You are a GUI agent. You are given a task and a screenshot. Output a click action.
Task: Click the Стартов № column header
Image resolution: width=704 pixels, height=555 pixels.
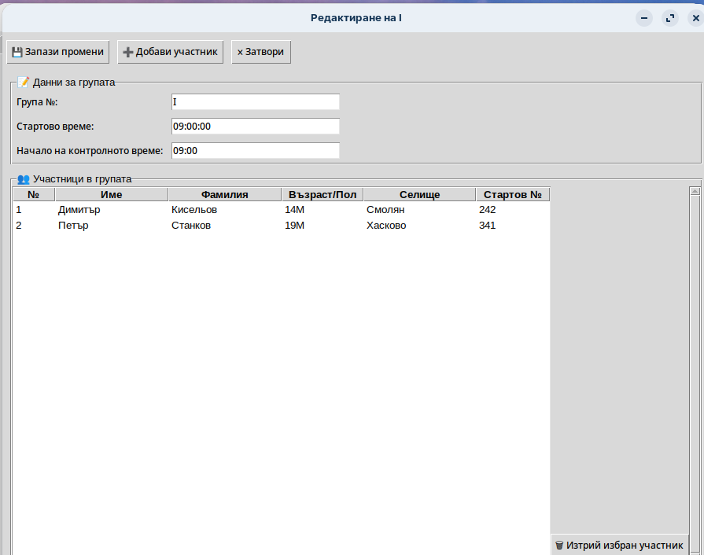pos(512,195)
